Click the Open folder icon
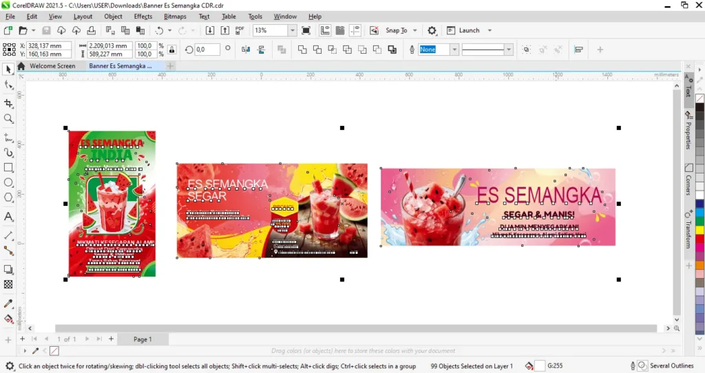 coord(23,30)
